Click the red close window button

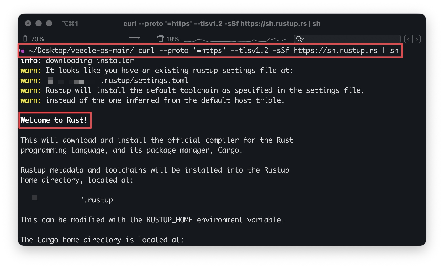click(28, 24)
